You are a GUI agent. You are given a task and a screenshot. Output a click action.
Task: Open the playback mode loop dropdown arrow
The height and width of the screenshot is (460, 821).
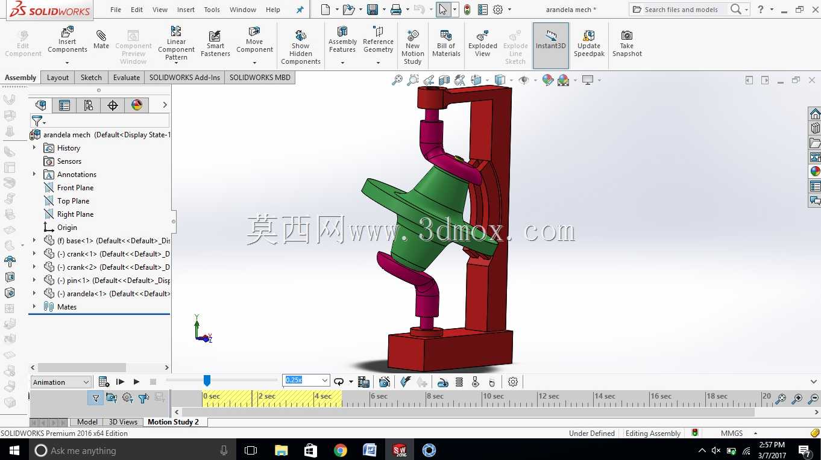(351, 382)
